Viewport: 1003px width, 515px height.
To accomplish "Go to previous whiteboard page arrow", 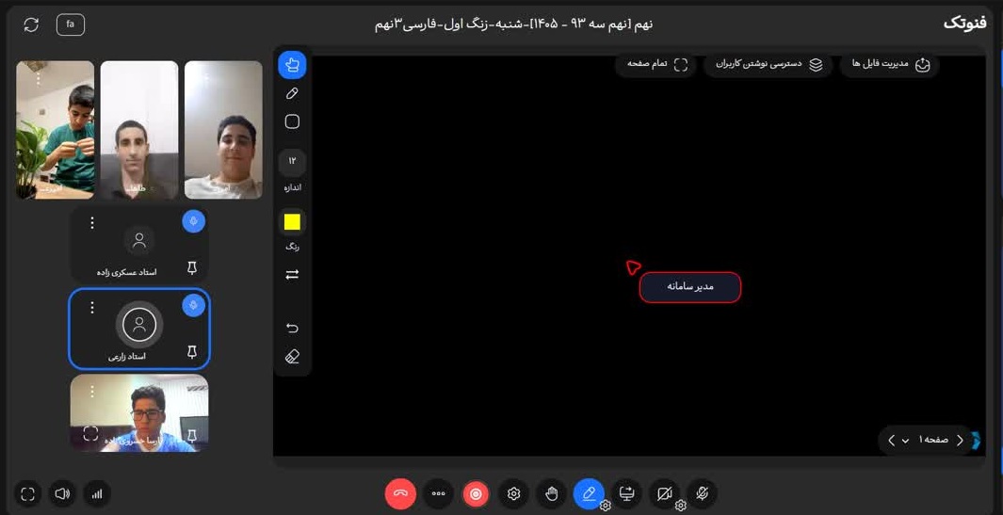I will click(960, 440).
